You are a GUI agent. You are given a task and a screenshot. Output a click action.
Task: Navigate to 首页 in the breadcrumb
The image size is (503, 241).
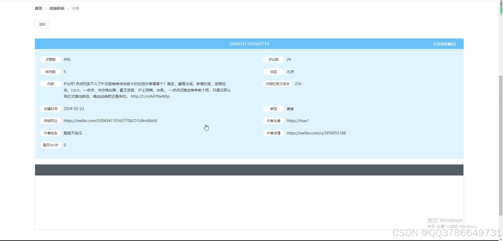(x=38, y=8)
